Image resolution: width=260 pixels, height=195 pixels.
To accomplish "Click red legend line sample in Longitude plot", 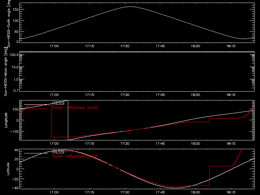I will click(36, 109).
